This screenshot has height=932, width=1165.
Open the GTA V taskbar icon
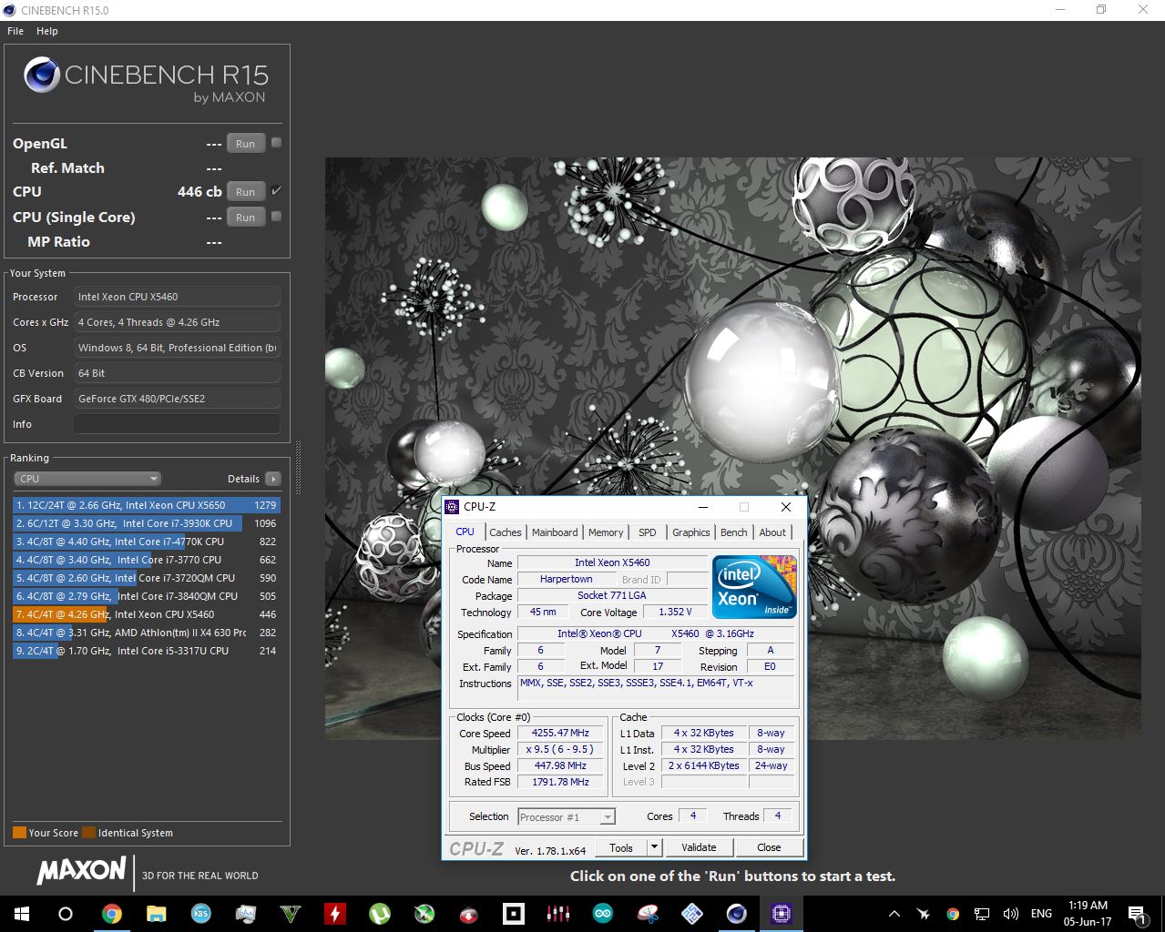pyautogui.click(x=290, y=914)
